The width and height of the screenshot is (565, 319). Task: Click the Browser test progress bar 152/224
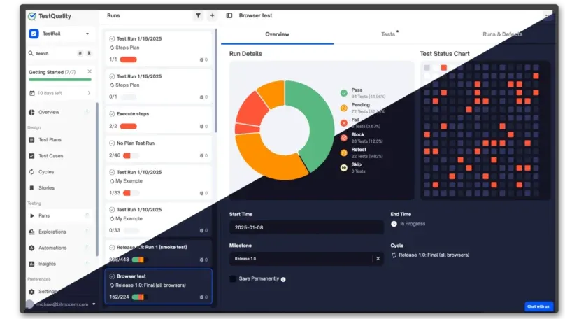tap(139, 297)
